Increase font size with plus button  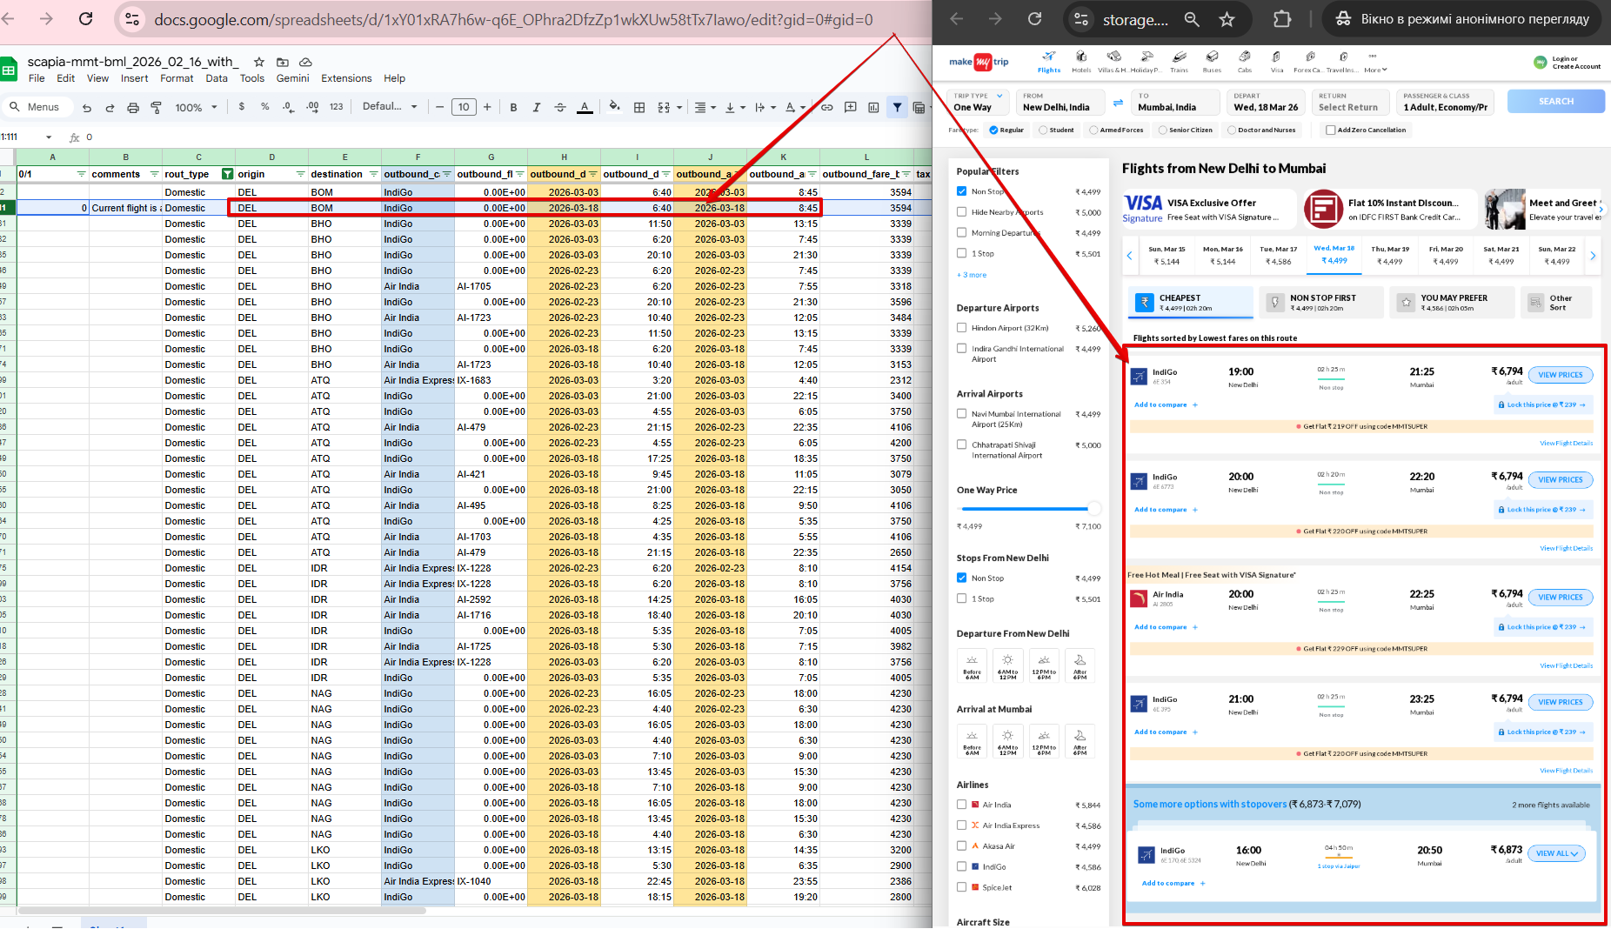tap(487, 107)
